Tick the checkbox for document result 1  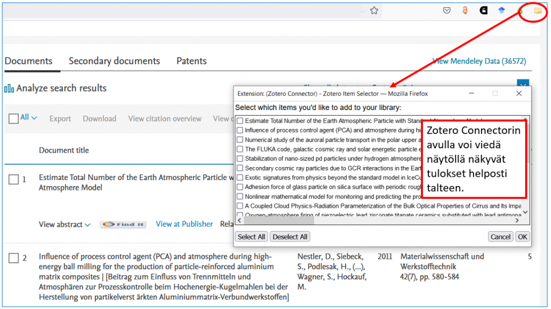(x=13, y=180)
